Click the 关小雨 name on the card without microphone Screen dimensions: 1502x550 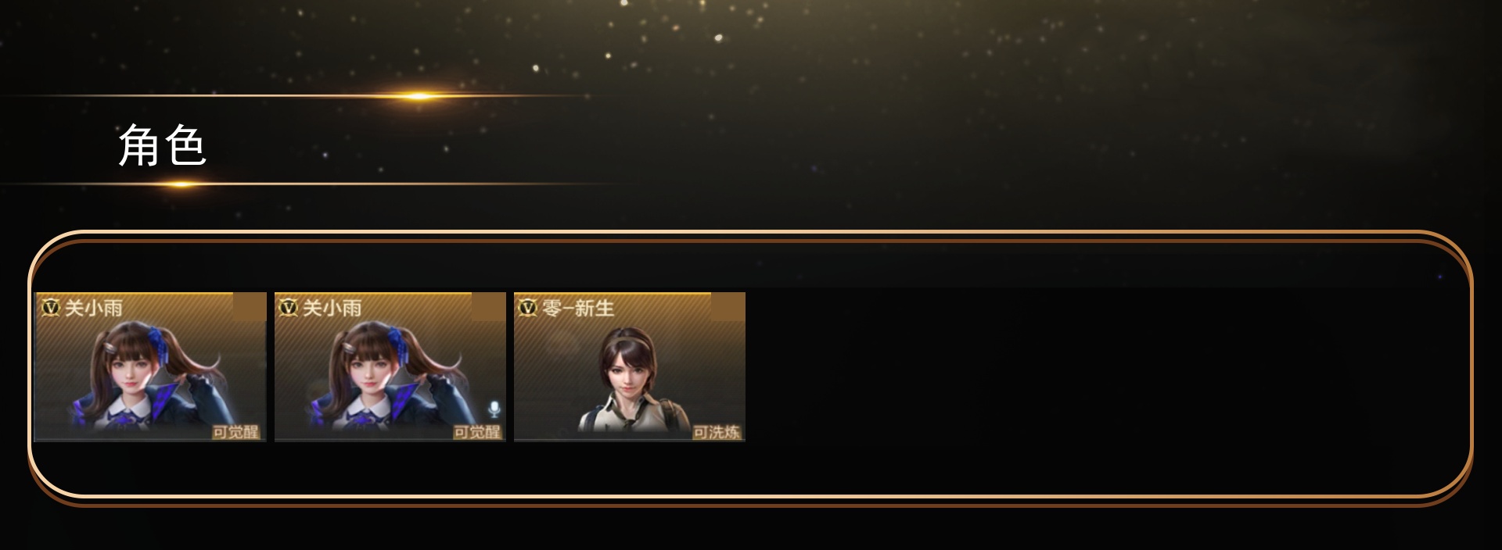click(x=94, y=308)
